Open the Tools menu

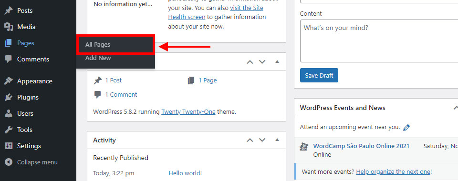(x=24, y=130)
